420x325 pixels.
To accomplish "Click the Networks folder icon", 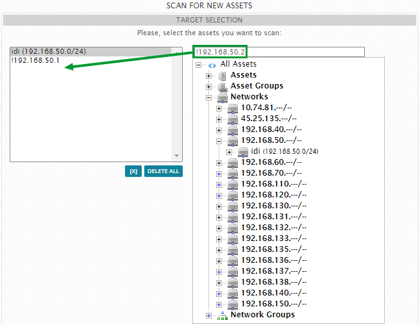I will coord(222,97).
